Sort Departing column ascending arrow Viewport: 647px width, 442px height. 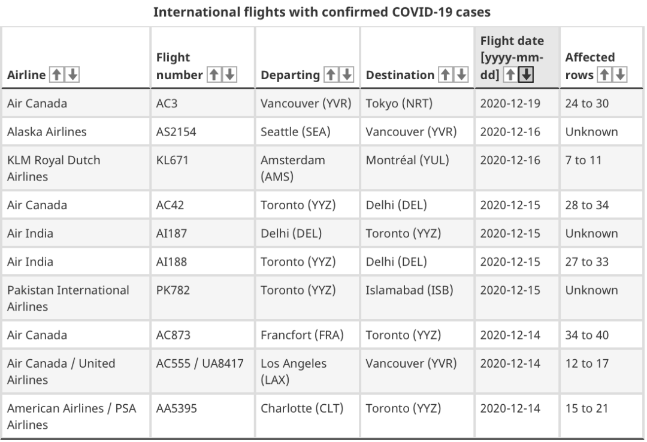click(331, 75)
